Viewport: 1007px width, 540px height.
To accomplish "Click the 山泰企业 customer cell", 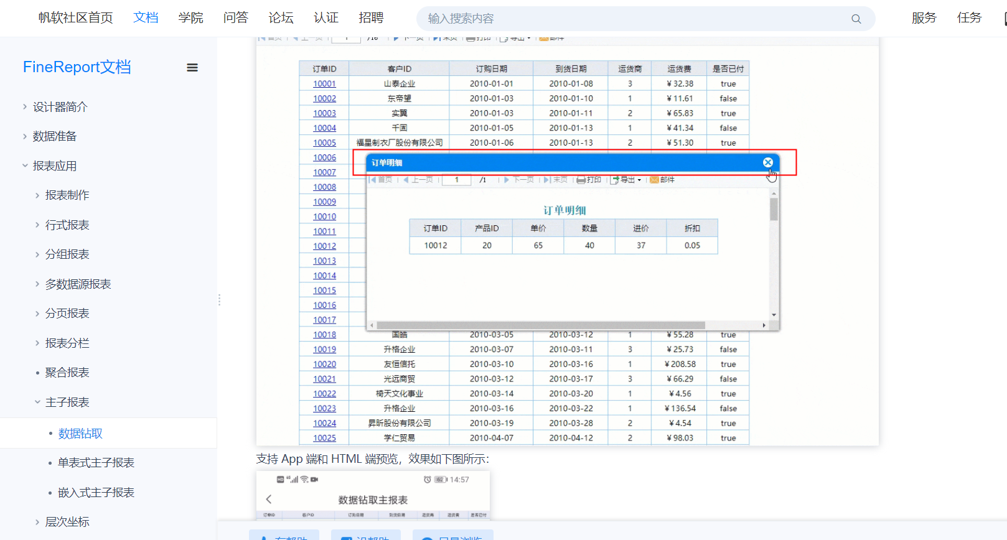I will point(400,84).
